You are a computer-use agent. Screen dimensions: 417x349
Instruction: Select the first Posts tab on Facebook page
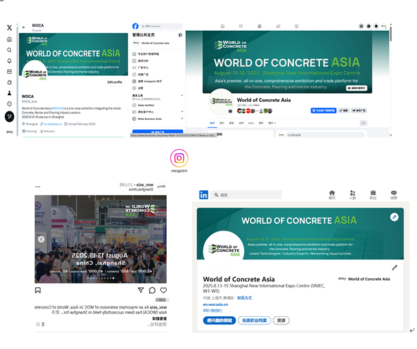pyautogui.click(x=212, y=123)
